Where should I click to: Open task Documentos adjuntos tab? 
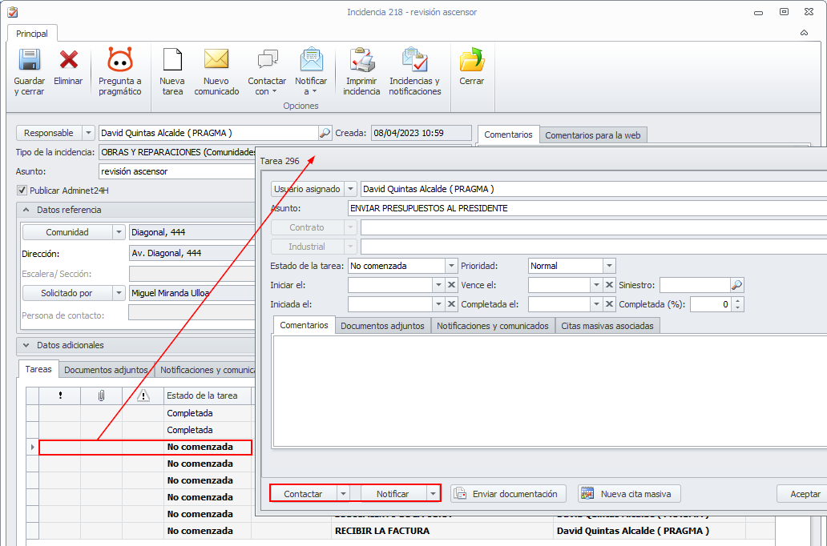[382, 326]
